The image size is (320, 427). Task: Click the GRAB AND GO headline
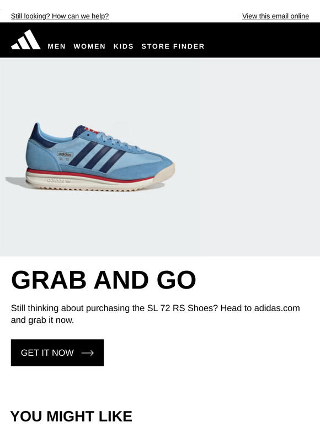(x=104, y=280)
